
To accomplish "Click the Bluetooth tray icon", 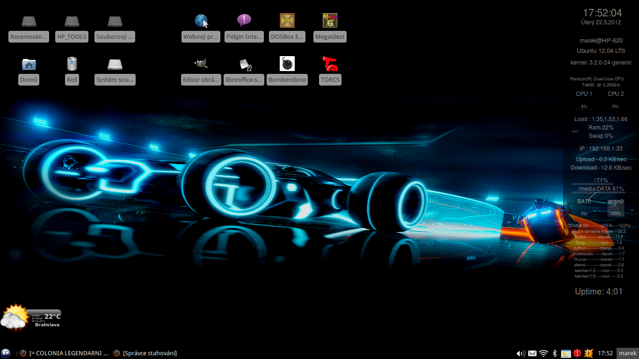I will 554,353.
